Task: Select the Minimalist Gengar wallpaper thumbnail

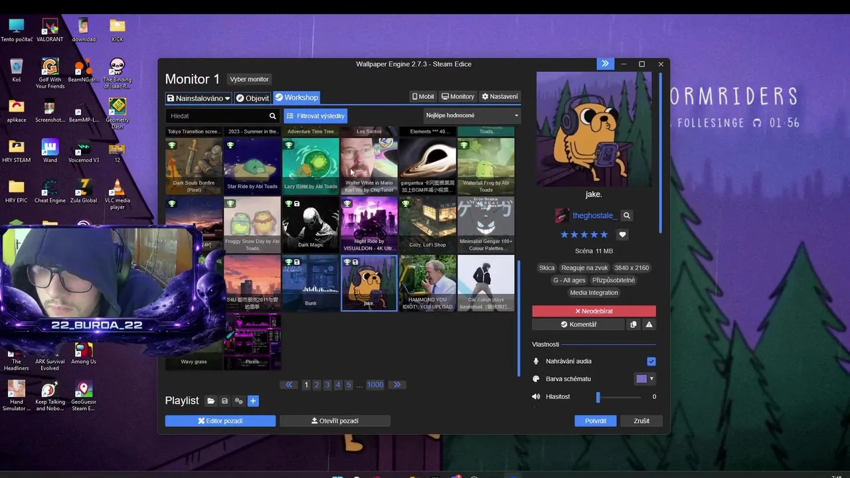Action: [x=486, y=225]
